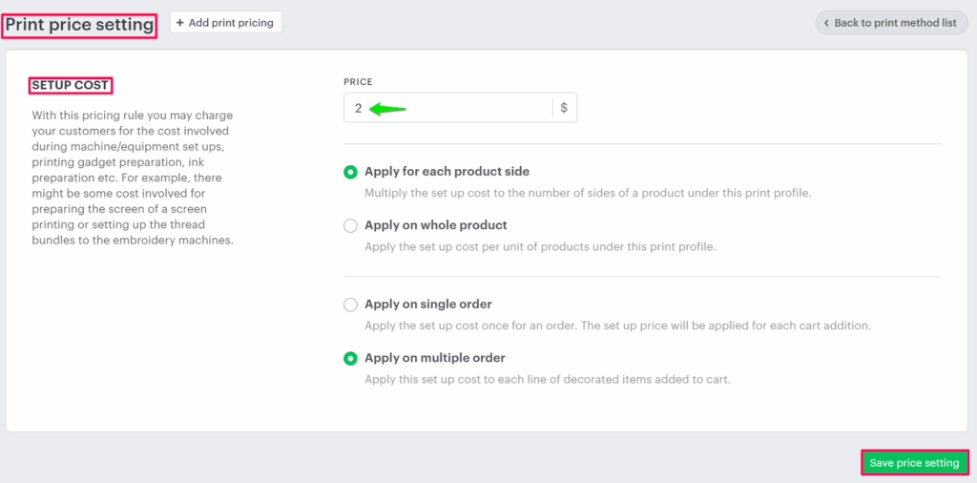
Task: Enable the 'Apply on single order' radio button
Action: (350, 305)
